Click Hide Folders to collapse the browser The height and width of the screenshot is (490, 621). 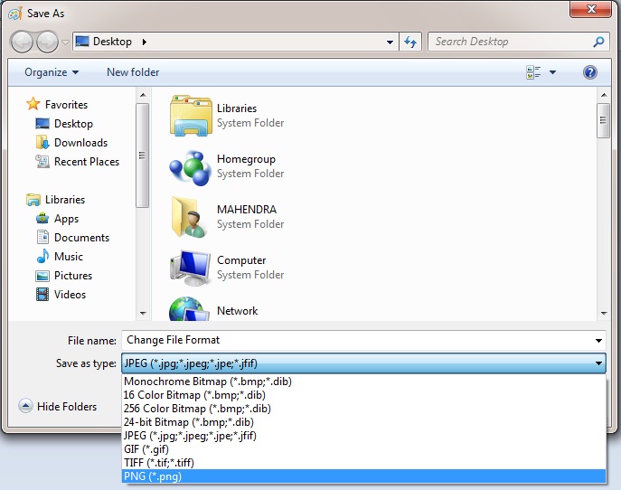(x=58, y=407)
